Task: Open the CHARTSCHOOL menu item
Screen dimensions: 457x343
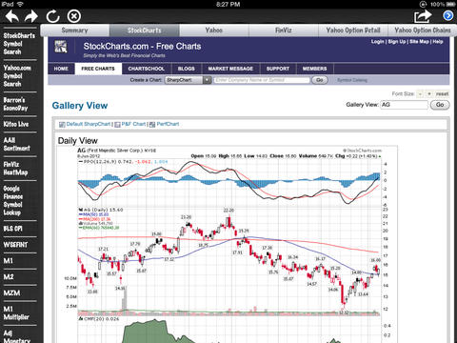Action: tap(147, 69)
